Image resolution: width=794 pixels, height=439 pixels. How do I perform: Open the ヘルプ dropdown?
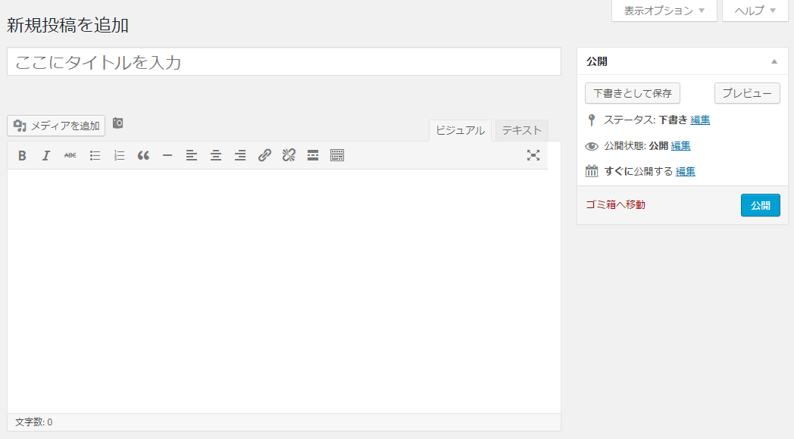755,11
